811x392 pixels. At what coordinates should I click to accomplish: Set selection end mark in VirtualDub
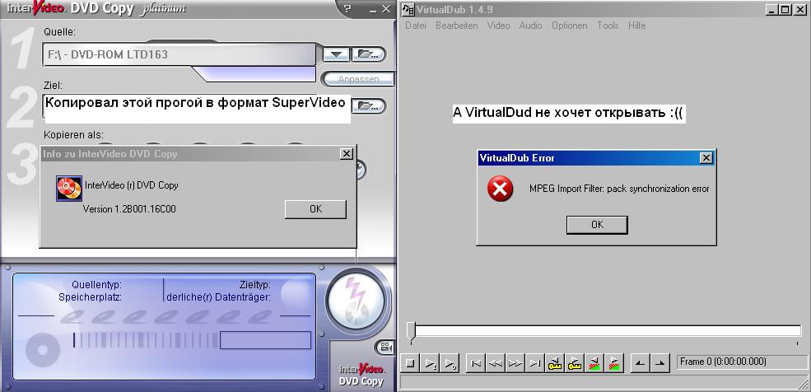coord(660,363)
